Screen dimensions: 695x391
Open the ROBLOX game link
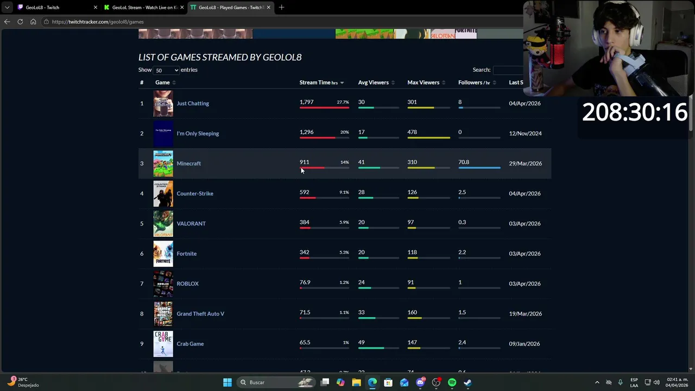coord(187,283)
